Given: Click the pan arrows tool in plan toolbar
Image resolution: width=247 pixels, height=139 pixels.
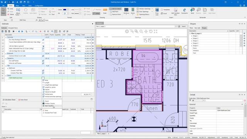Looking at the screenshot, I should tap(146, 32).
